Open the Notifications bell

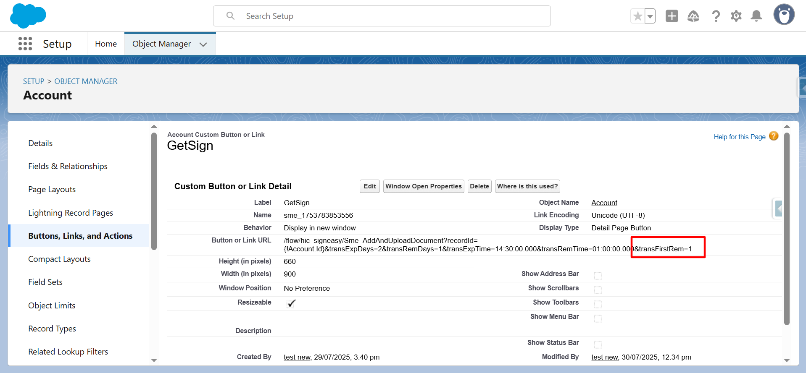(756, 16)
